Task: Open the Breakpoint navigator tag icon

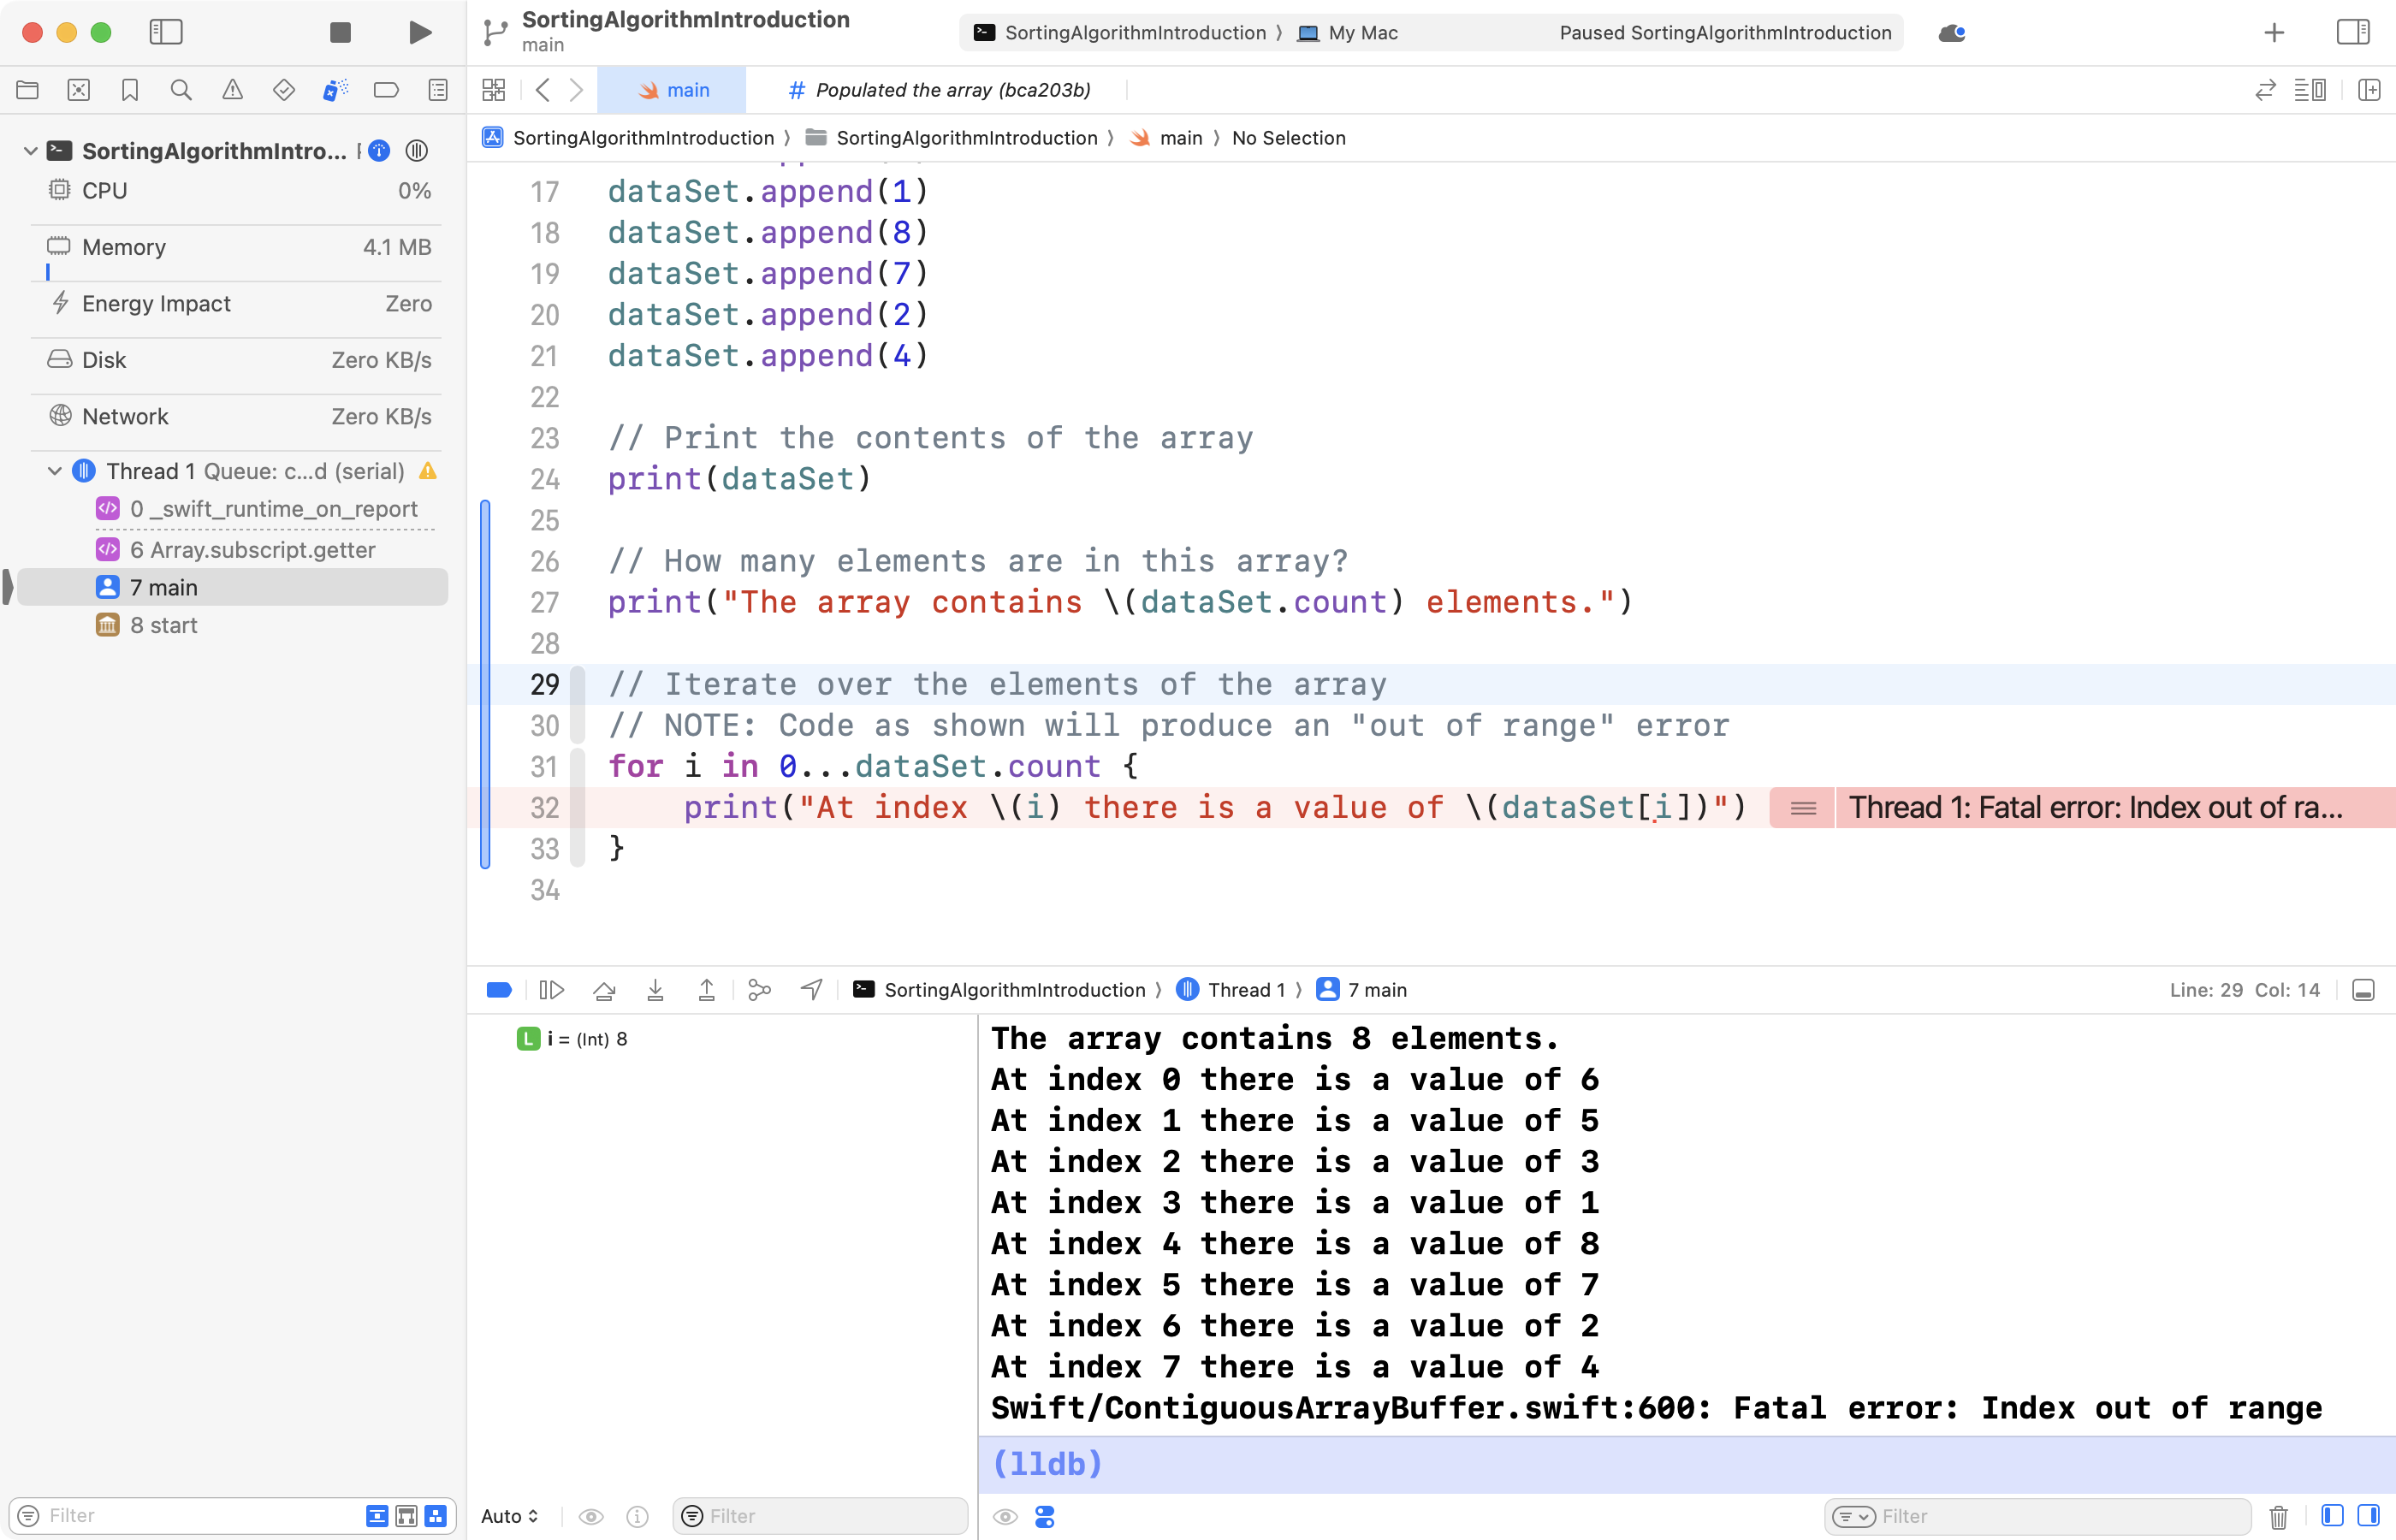Action: (386, 89)
